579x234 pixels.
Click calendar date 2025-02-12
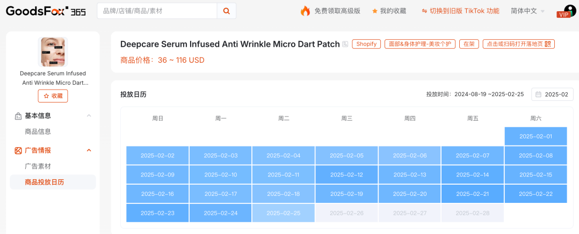click(346, 174)
